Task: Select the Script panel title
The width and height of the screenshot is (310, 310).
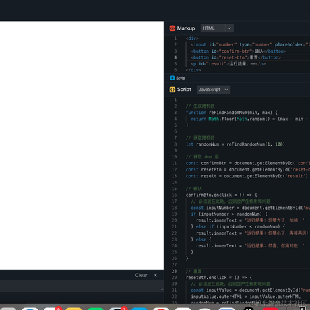Action: (x=184, y=90)
